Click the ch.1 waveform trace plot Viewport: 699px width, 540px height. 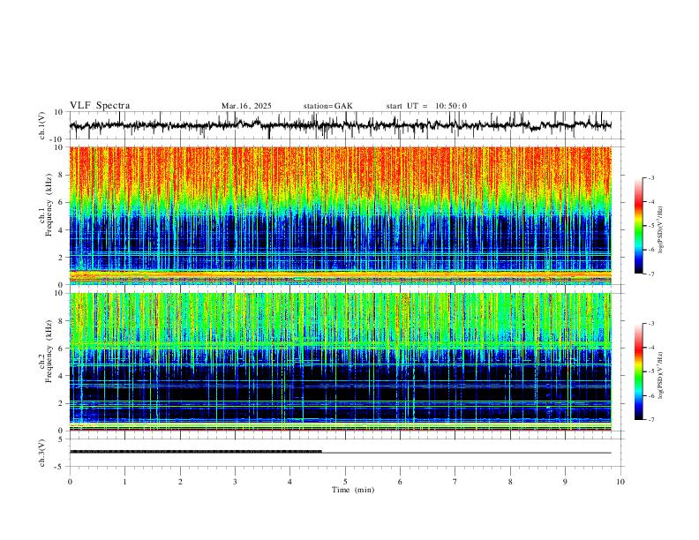[x=340, y=125]
